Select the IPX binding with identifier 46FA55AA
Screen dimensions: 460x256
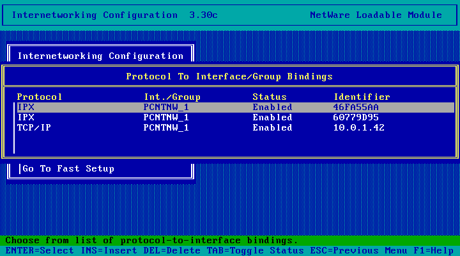click(x=236, y=108)
